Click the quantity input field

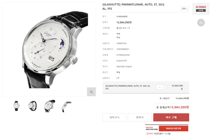pos(160,87)
